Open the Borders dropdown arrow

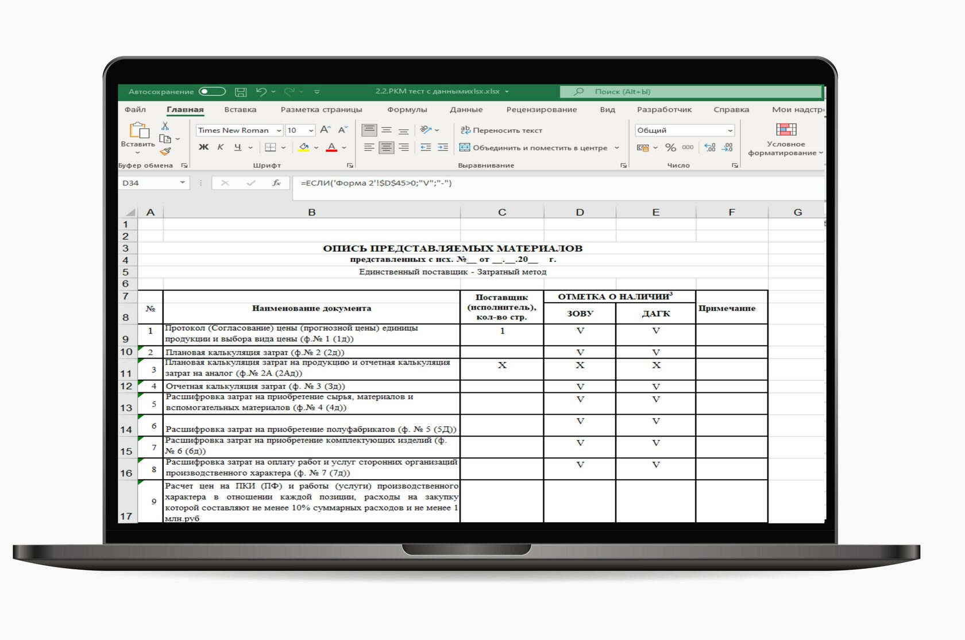tap(283, 148)
